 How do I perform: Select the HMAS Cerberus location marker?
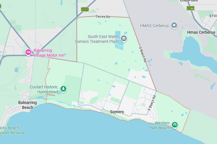pos(174,25)
